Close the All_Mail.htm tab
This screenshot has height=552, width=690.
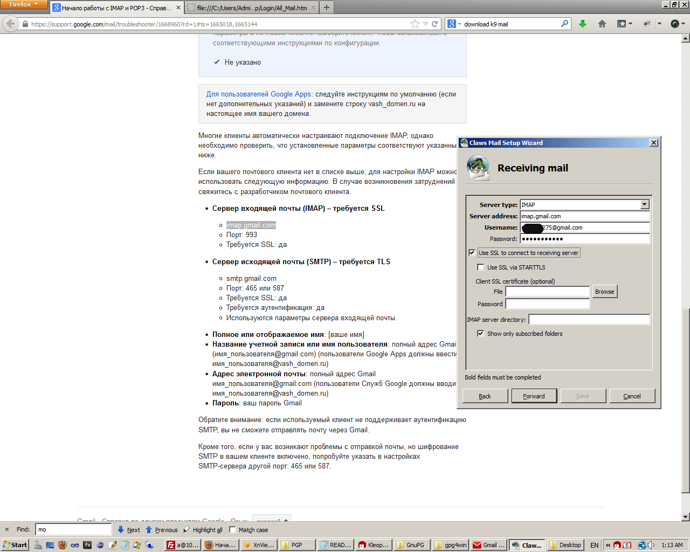(312, 8)
